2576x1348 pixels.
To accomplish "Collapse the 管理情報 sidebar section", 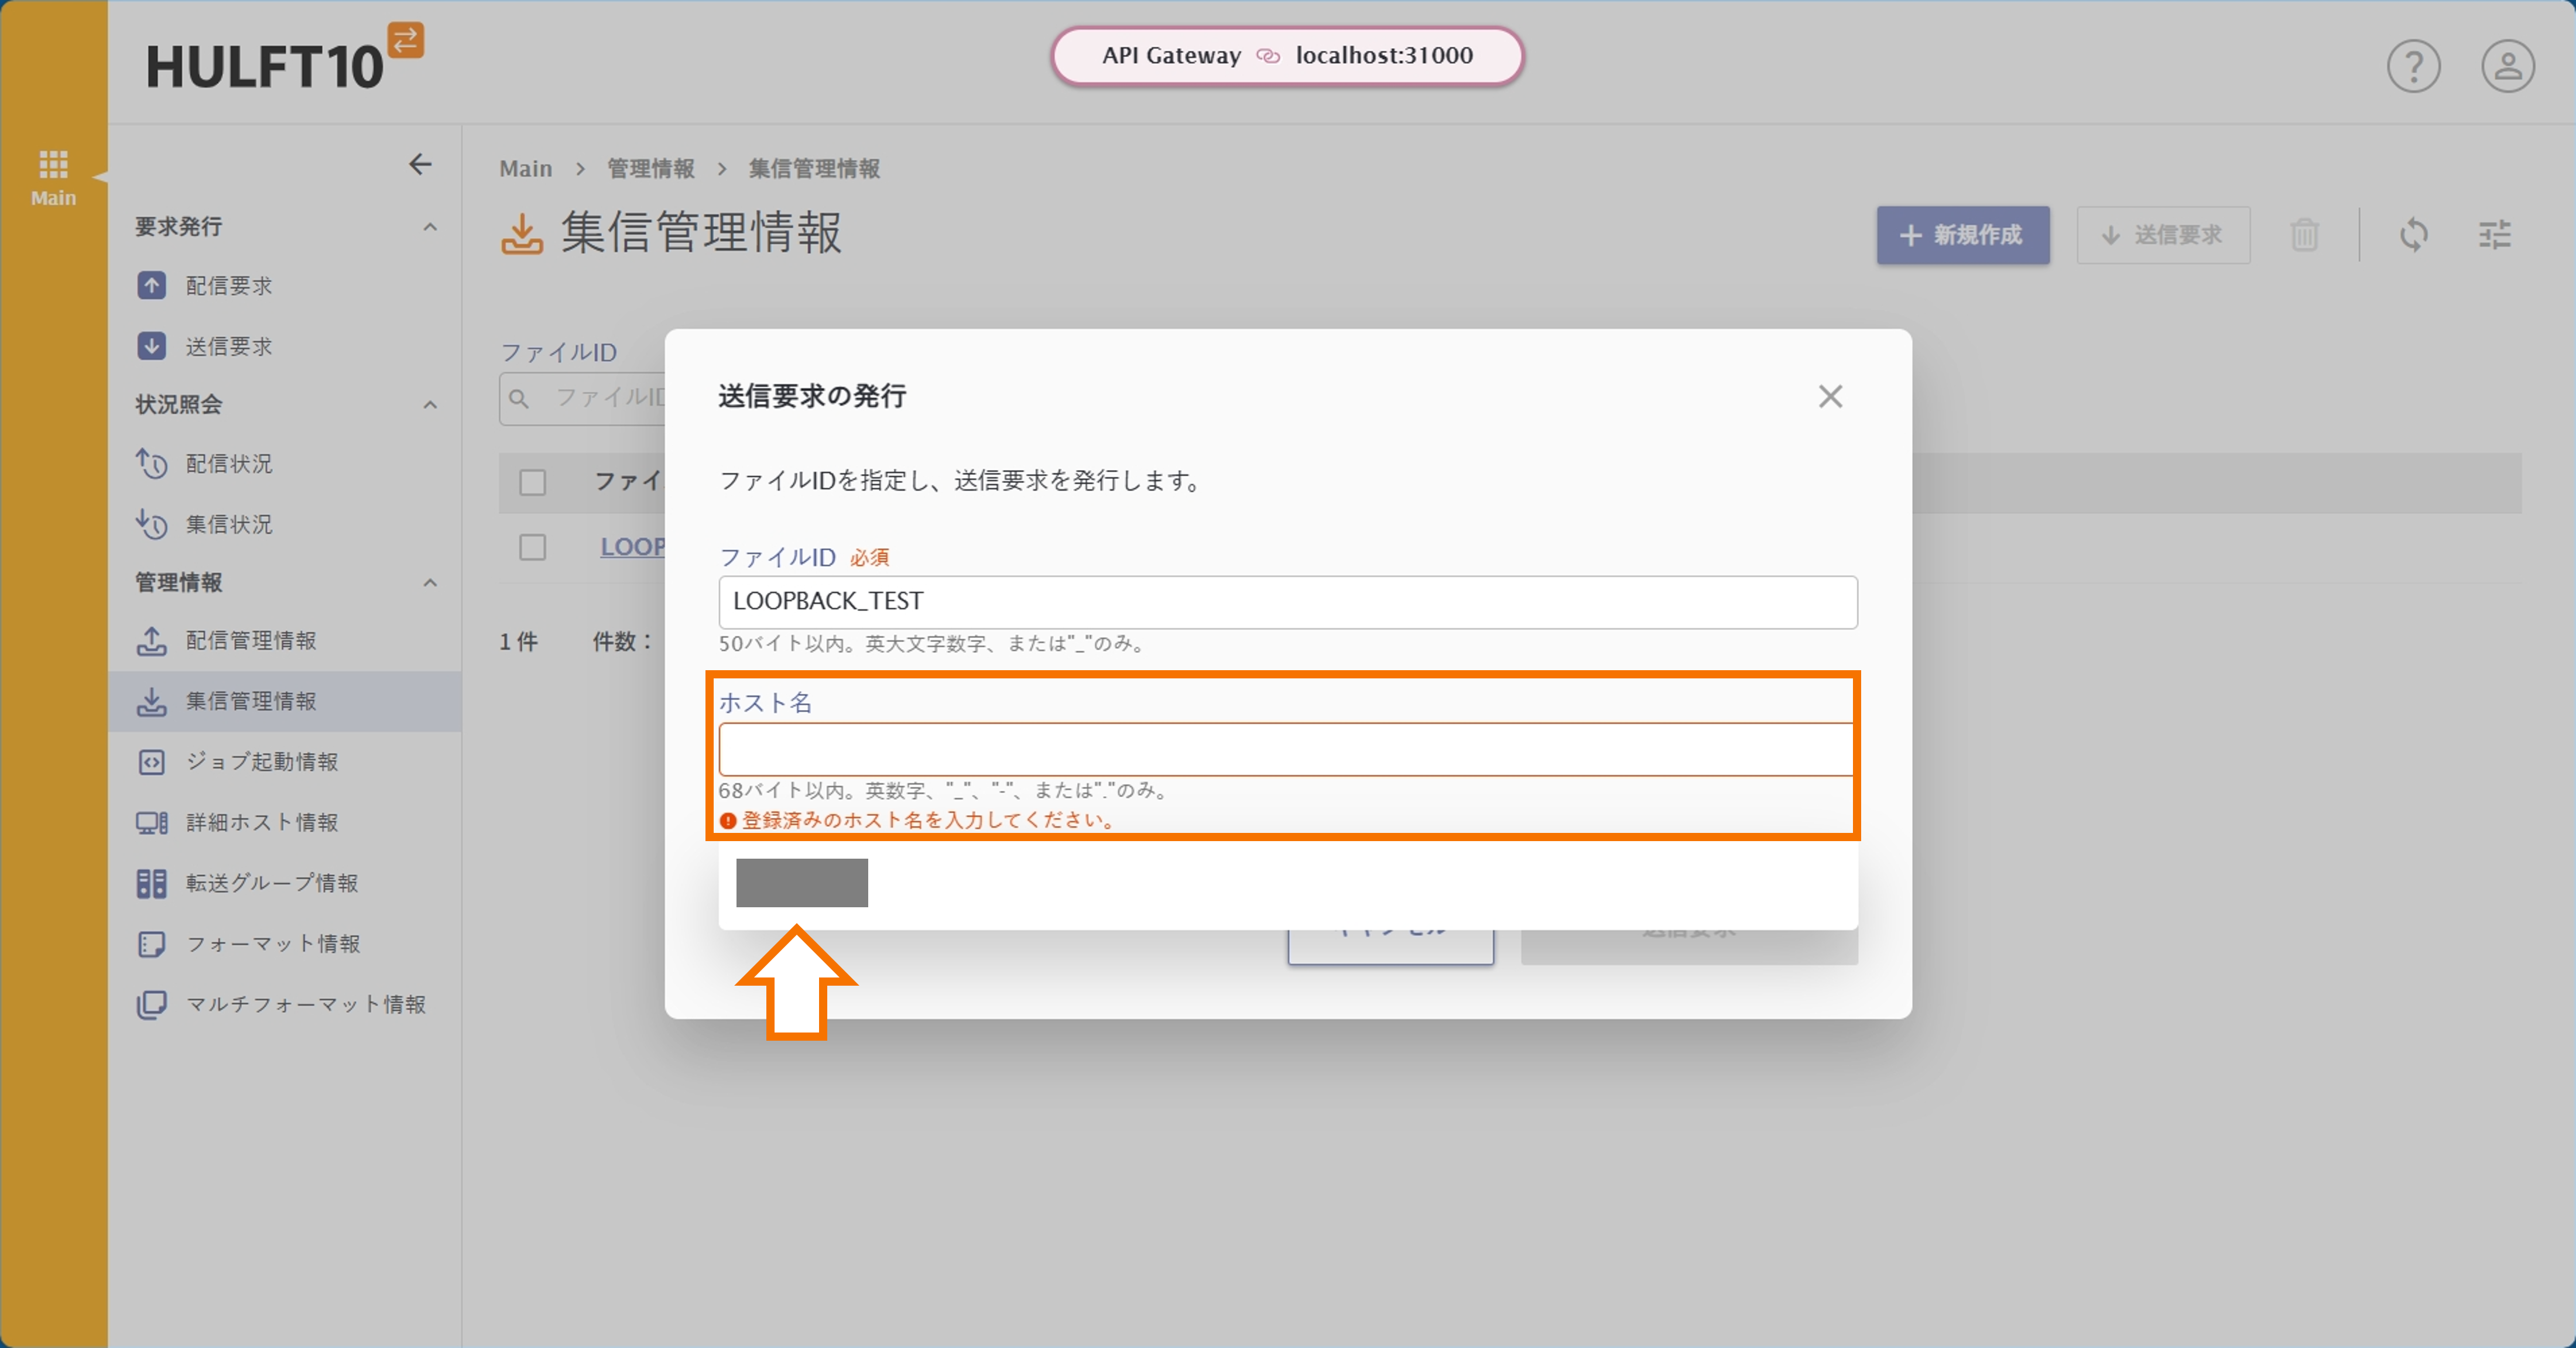I will coord(430,583).
